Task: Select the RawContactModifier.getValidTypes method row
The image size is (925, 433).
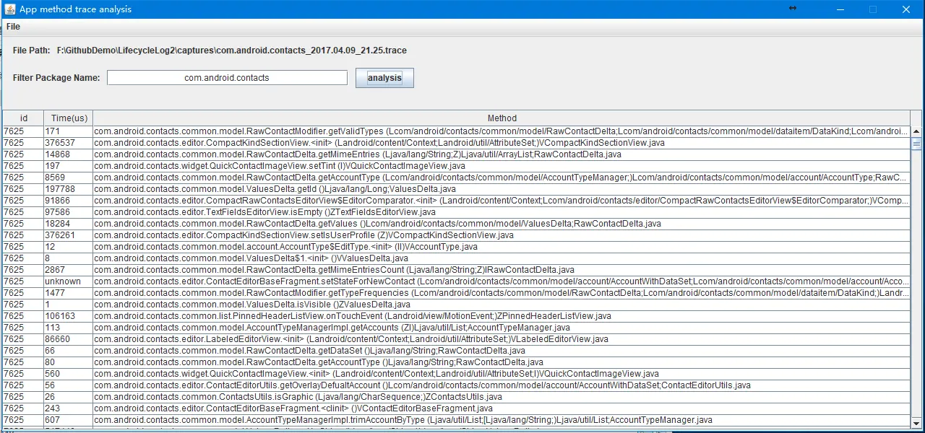Action: pos(502,131)
